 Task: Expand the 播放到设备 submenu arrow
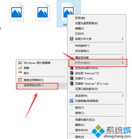(122, 57)
